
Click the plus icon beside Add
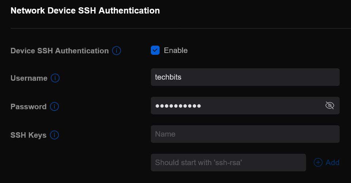(318, 163)
